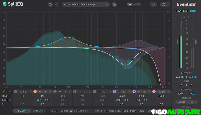Save the current preset

(x=114, y=5)
